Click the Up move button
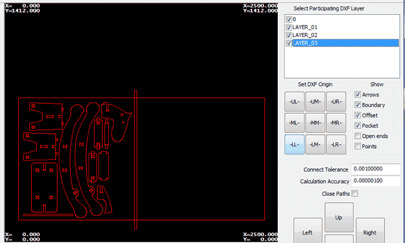The height and width of the screenshot is (243, 405). (339, 217)
